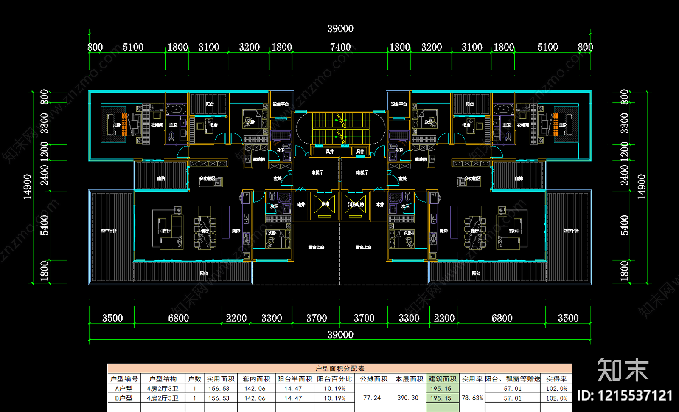Click the merged 77.24 公摊面积 value

pyautogui.click(x=372, y=398)
